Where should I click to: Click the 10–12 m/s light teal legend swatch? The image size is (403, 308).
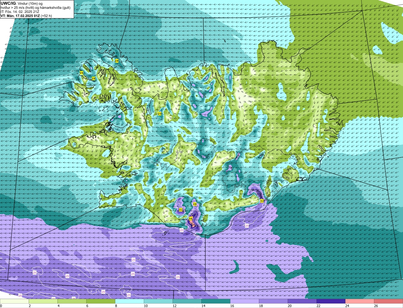click(158, 301)
